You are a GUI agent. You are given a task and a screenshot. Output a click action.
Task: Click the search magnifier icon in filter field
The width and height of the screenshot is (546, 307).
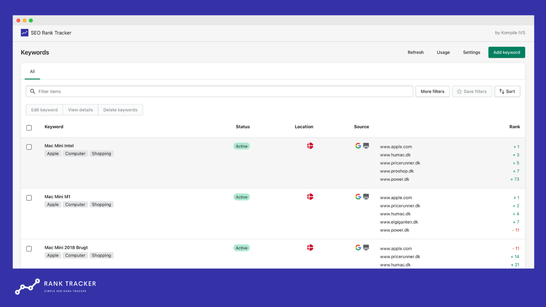[x=33, y=91]
